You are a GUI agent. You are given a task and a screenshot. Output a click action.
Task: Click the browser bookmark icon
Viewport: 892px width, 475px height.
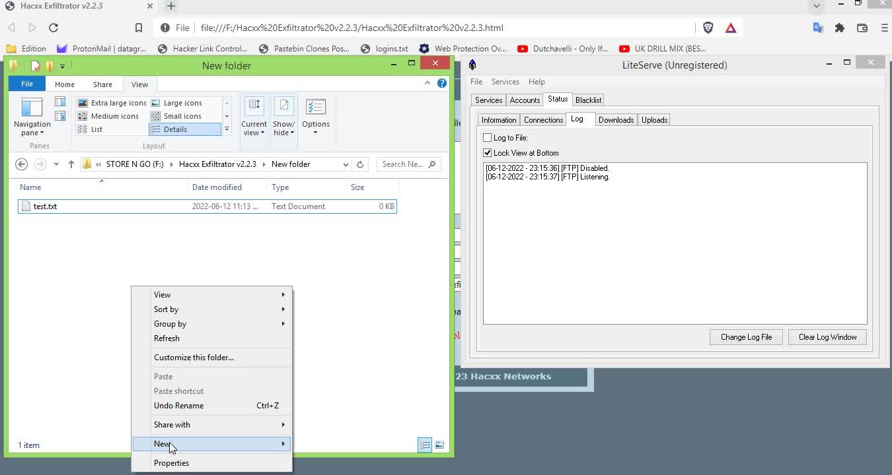click(x=139, y=28)
